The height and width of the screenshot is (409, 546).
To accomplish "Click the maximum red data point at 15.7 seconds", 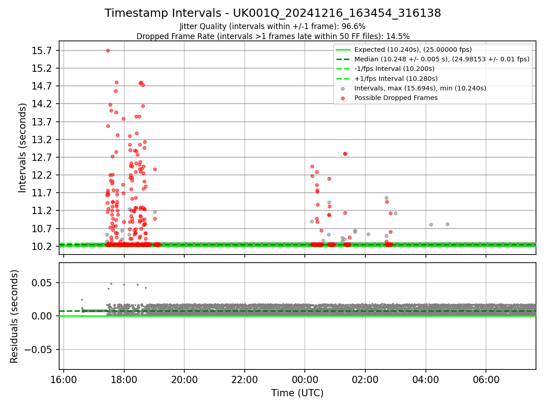I will (108, 50).
